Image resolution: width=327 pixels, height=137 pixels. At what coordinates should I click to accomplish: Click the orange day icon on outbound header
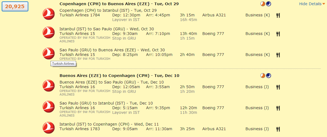pos(263,4)
